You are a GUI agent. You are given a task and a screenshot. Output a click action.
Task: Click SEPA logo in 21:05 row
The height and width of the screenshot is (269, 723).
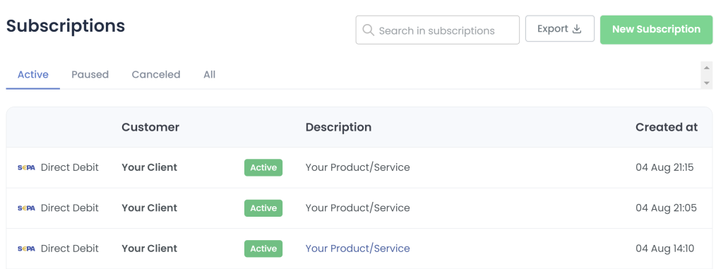click(26, 208)
